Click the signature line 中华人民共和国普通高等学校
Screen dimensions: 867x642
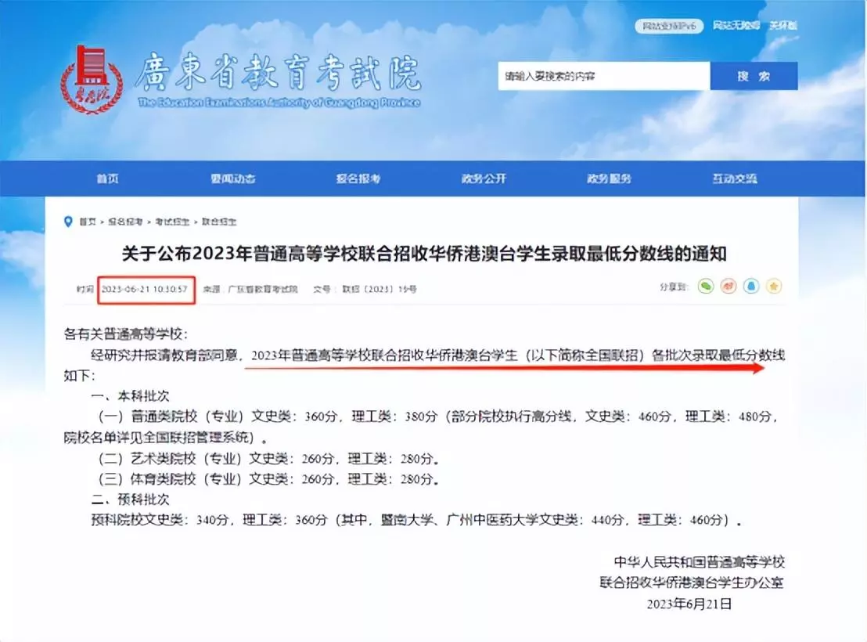[x=699, y=562]
